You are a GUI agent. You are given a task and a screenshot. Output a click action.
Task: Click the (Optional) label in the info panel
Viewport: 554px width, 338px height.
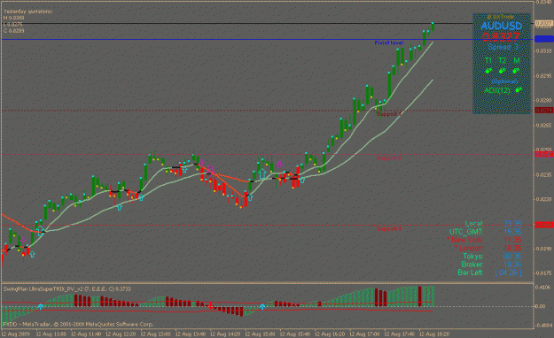(504, 81)
